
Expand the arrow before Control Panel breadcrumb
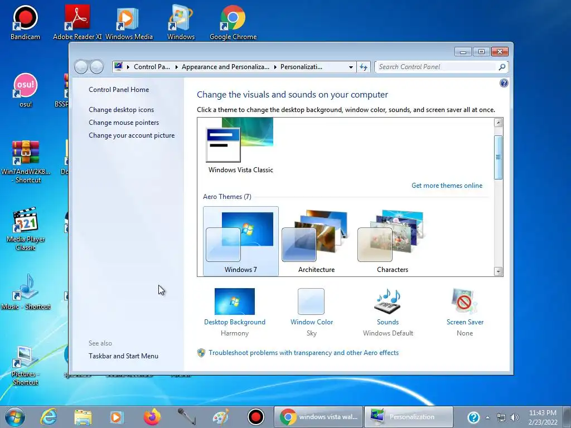click(x=128, y=67)
